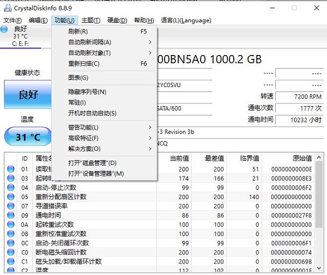Select 打开"设备管理器"(M) entry
This screenshot has height=275, width=327.
point(104,174)
